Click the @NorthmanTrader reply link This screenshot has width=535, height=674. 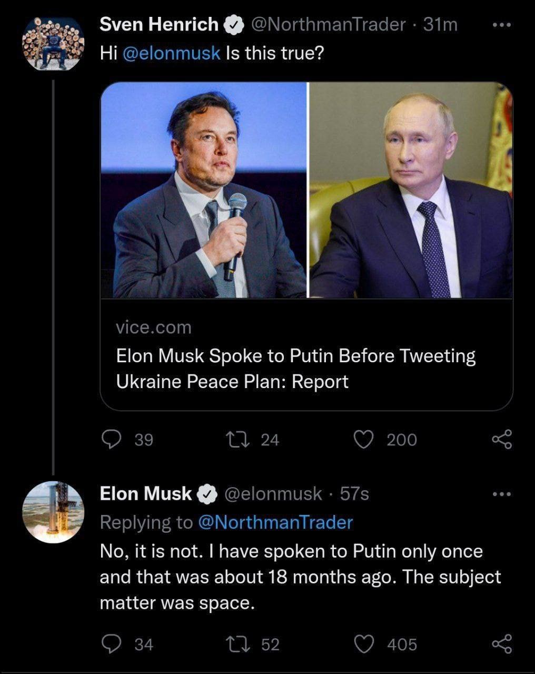point(275,522)
